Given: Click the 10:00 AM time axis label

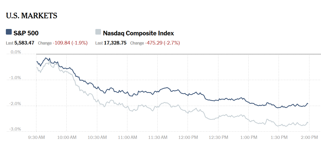Looking at the screenshot, I should click(67, 137).
